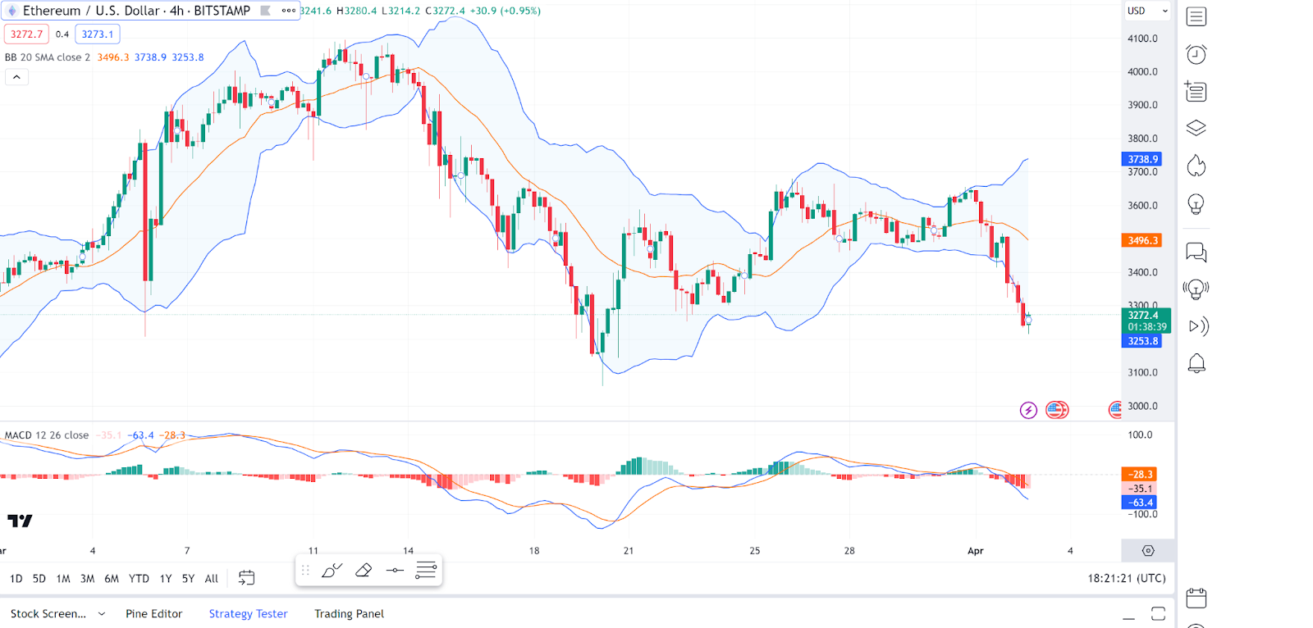This screenshot has height=628, width=1313.
Task: Open the Watchlist panel icon
Action: coord(1196,16)
